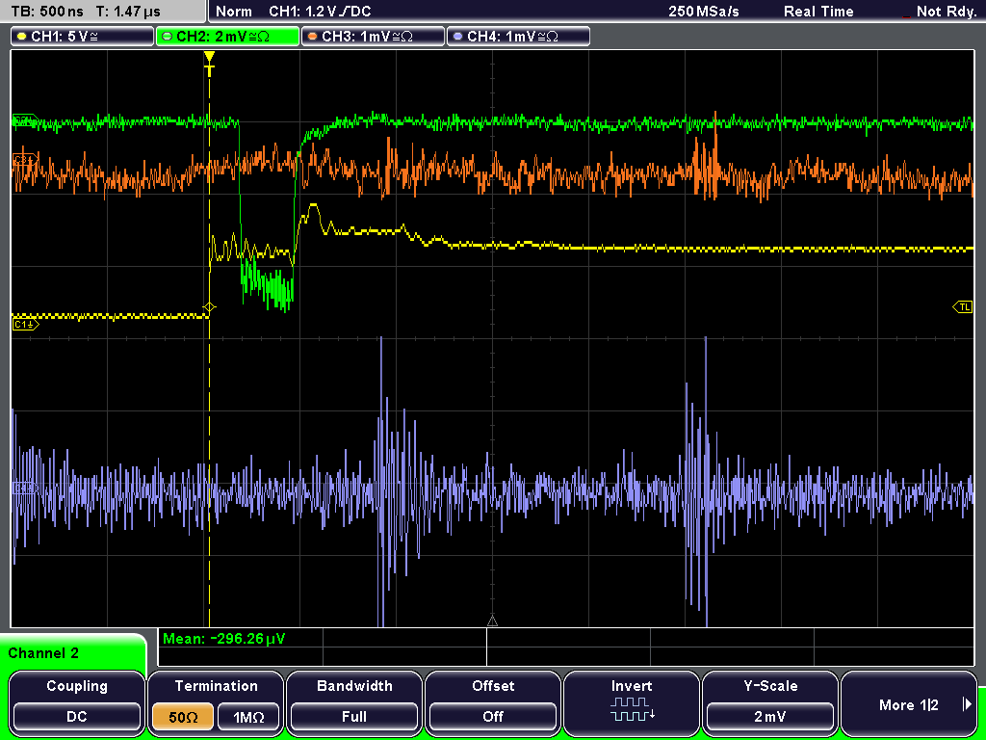This screenshot has width=986, height=740.
Task: Click the TL trigger level marker
Action: point(963,307)
